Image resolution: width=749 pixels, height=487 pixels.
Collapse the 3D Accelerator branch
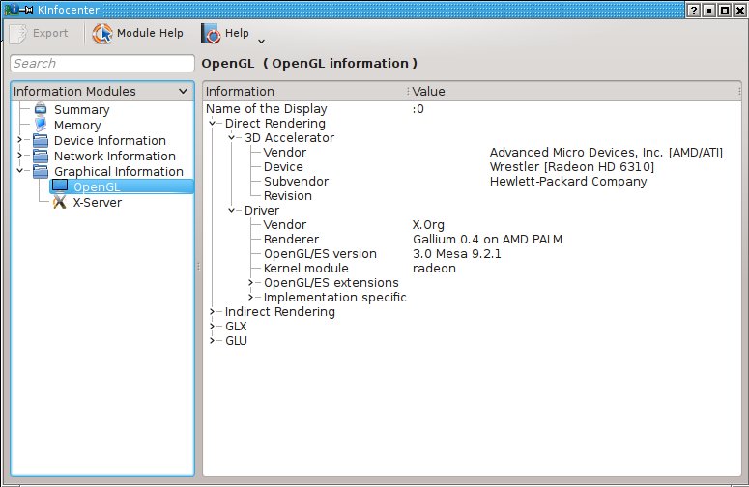[232, 138]
